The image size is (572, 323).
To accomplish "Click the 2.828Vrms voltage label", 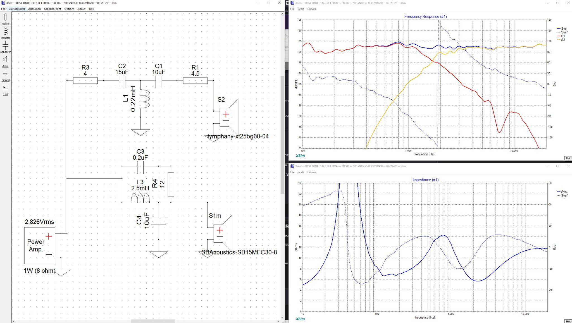I will [39, 222].
